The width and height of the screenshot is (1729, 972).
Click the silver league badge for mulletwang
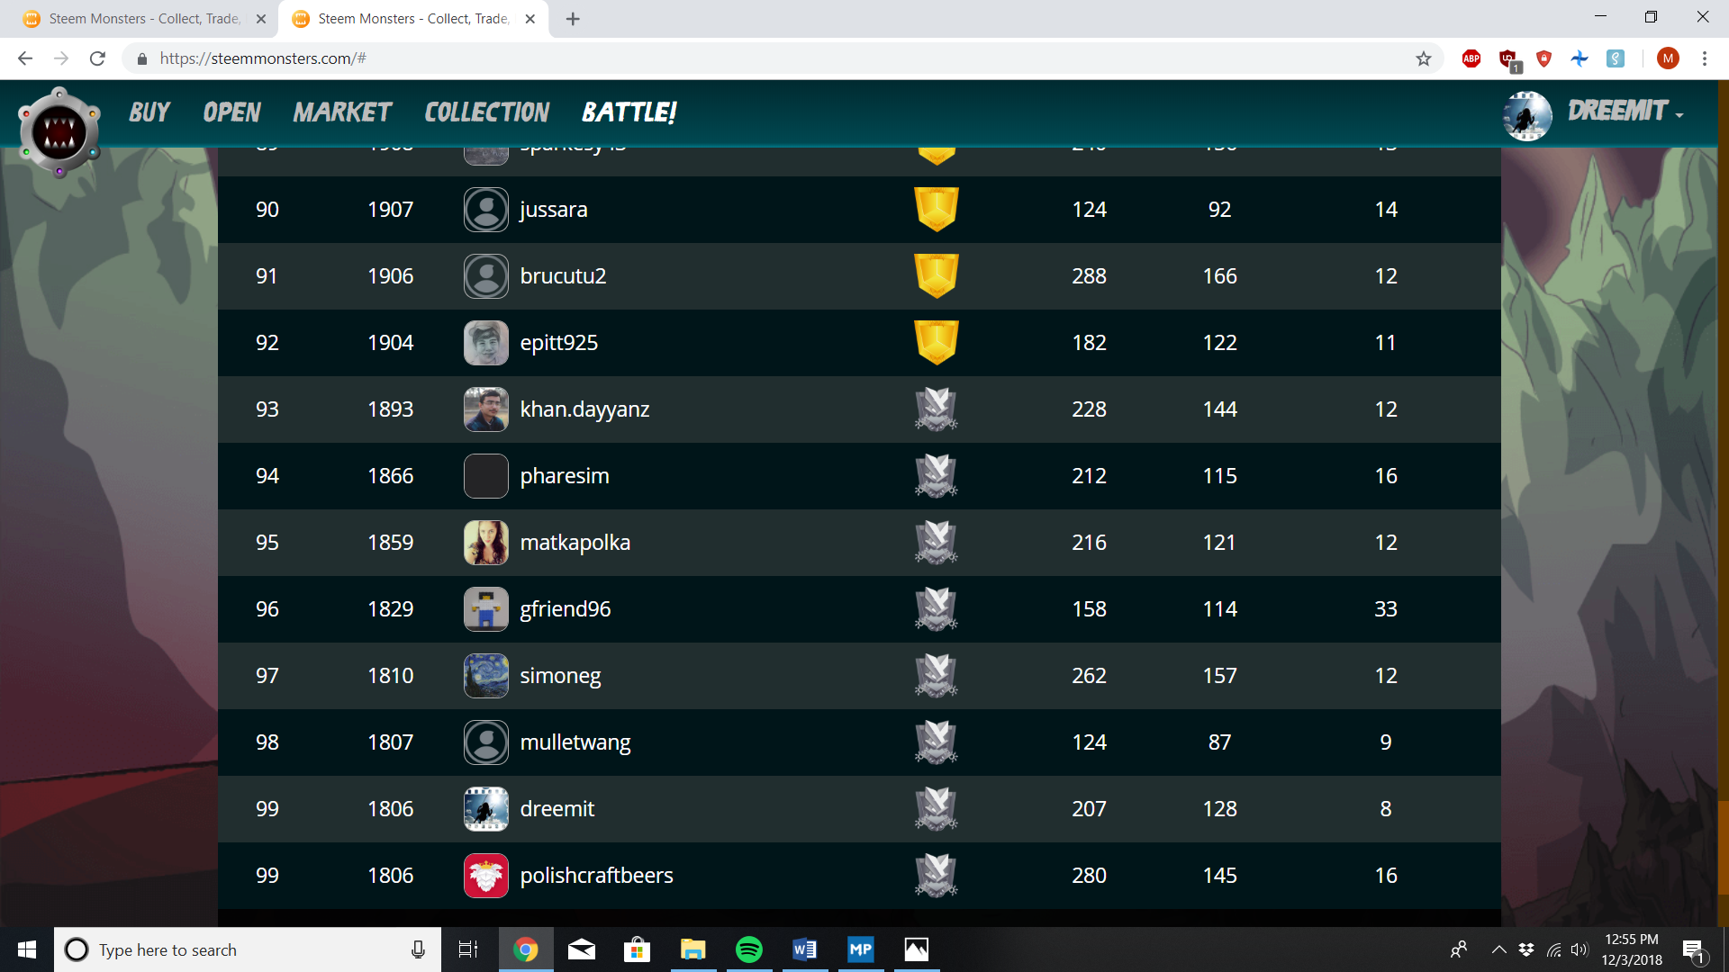click(937, 742)
